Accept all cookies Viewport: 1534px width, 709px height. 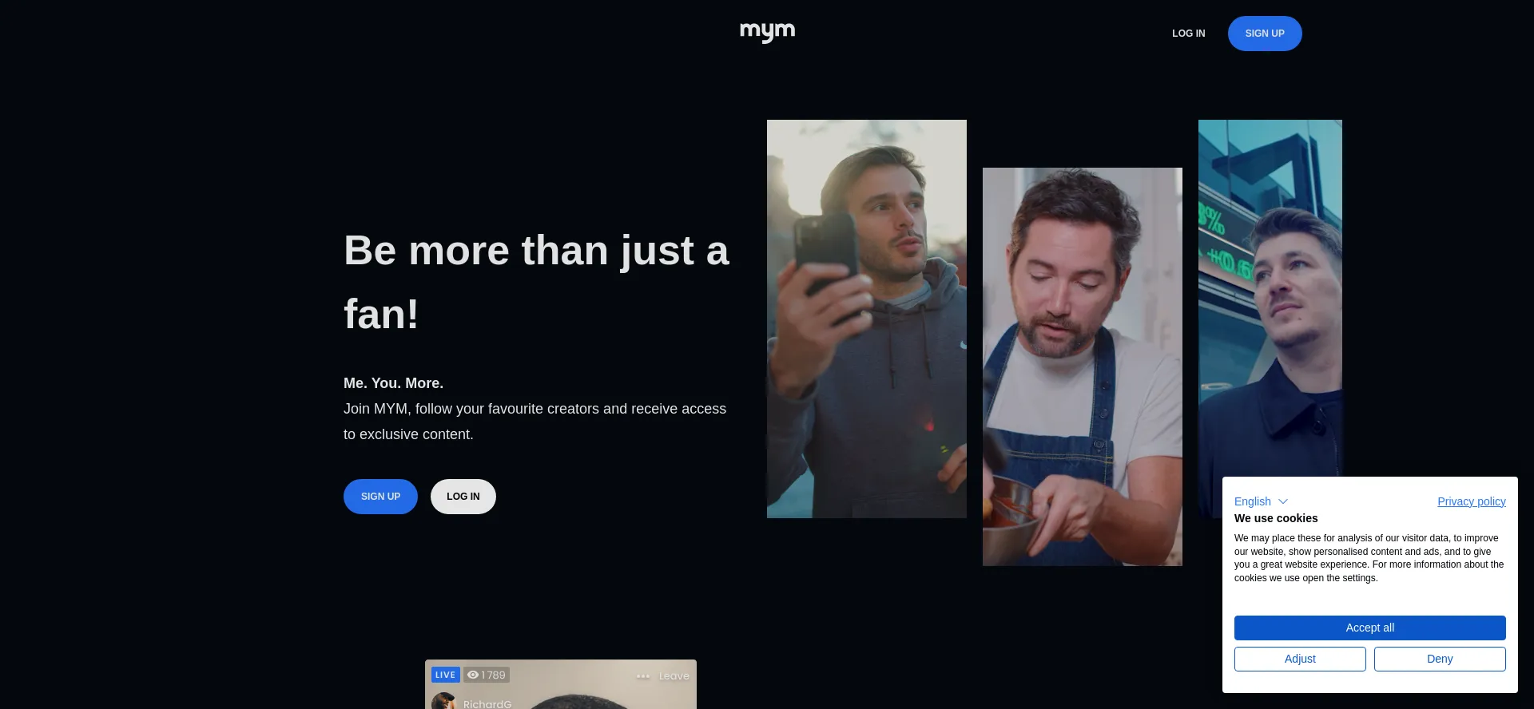point(1370,628)
